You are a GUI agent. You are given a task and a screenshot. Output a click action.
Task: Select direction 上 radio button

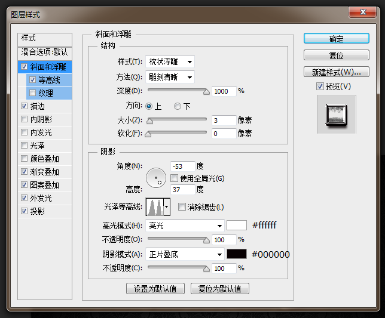pyautogui.click(x=149, y=106)
